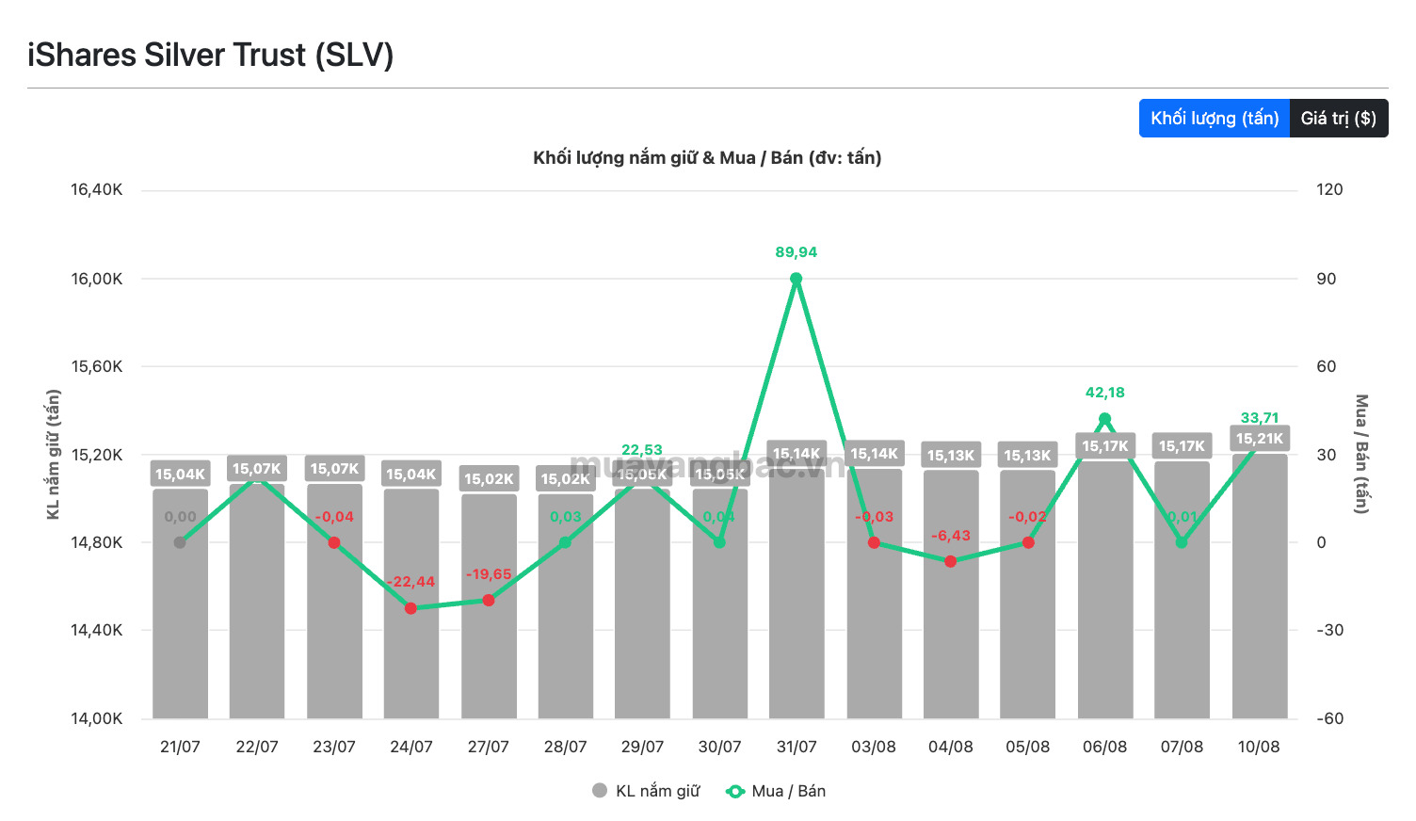Select the 42,18 green point on 06/08
The height and width of the screenshot is (821, 1416).
[x=1104, y=419]
